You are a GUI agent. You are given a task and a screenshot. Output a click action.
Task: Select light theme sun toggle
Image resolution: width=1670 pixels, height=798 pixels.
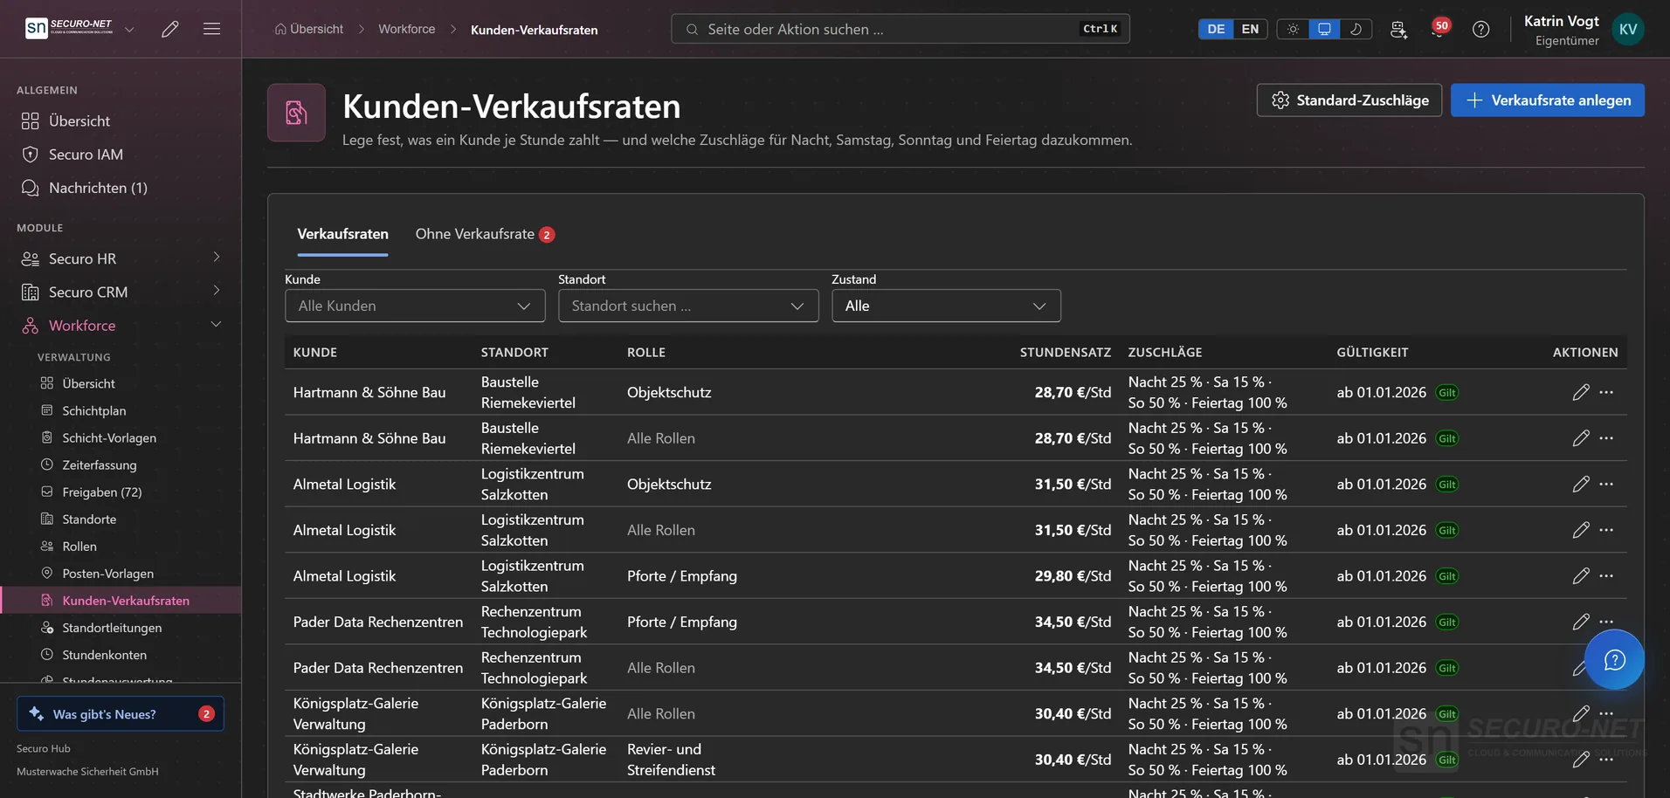tap(1293, 29)
